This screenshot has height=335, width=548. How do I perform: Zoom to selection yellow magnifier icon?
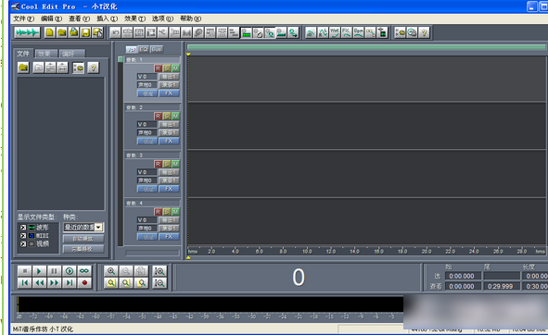[111, 282]
